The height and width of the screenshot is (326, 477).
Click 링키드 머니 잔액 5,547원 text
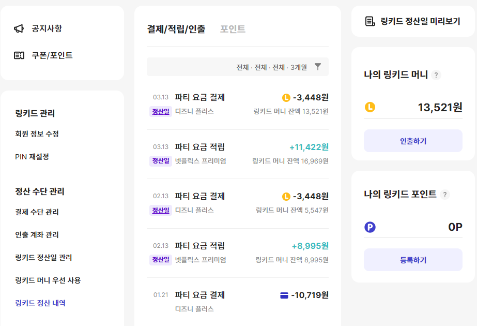tap(292, 210)
